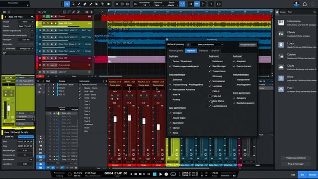318x179 pixels.
Task: Uncheck the Lautstärkekurve checkbox
Action: click(x=210, y=106)
